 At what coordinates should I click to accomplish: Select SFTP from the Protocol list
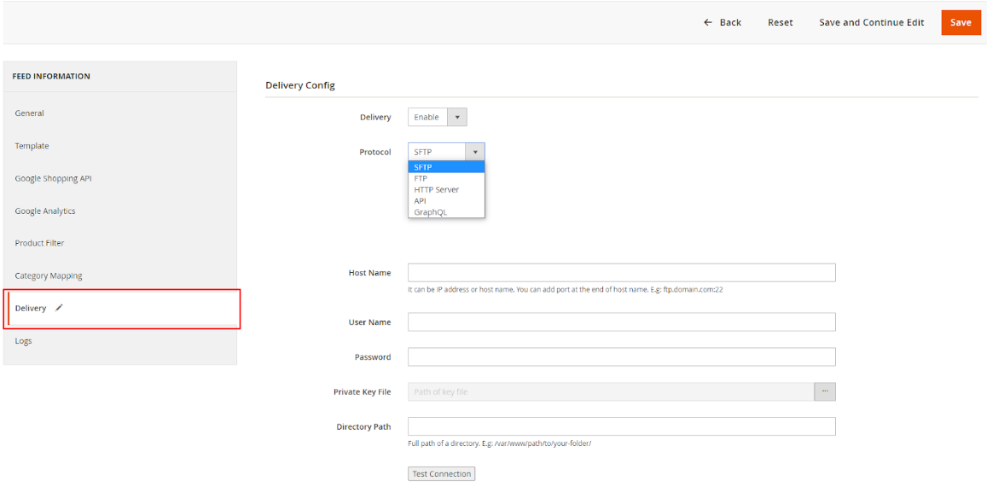(423, 167)
